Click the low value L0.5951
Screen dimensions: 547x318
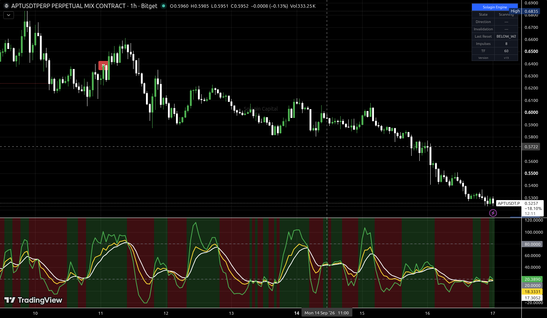click(x=220, y=6)
